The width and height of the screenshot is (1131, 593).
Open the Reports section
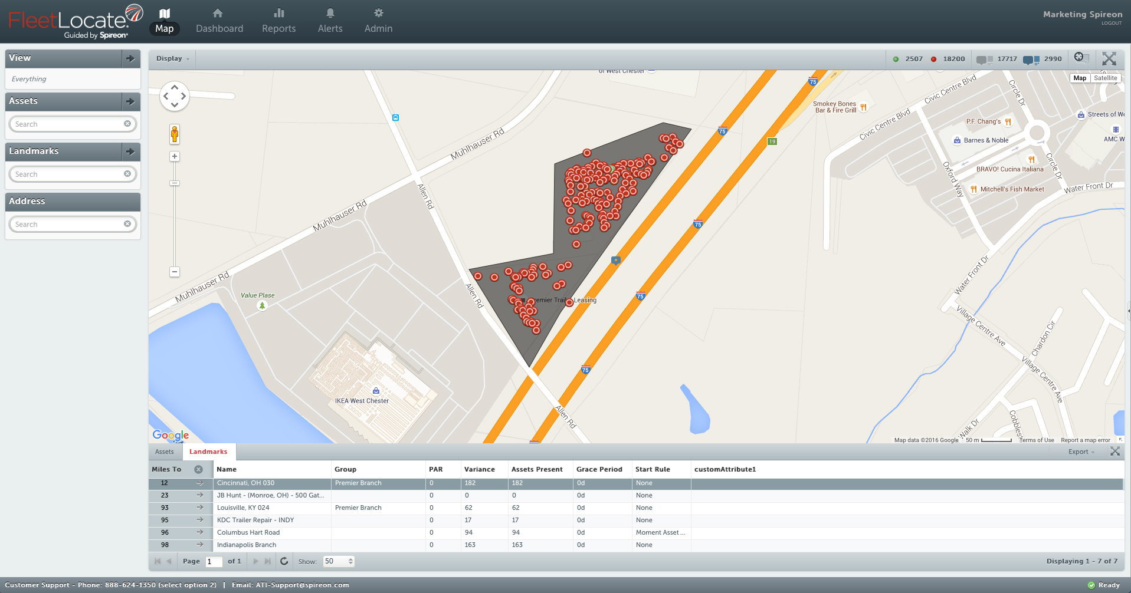pos(279,21)
